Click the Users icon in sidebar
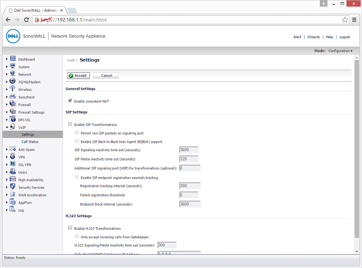Image resolution: width=362 pixels, height=268 pixels. coord(13,172)
